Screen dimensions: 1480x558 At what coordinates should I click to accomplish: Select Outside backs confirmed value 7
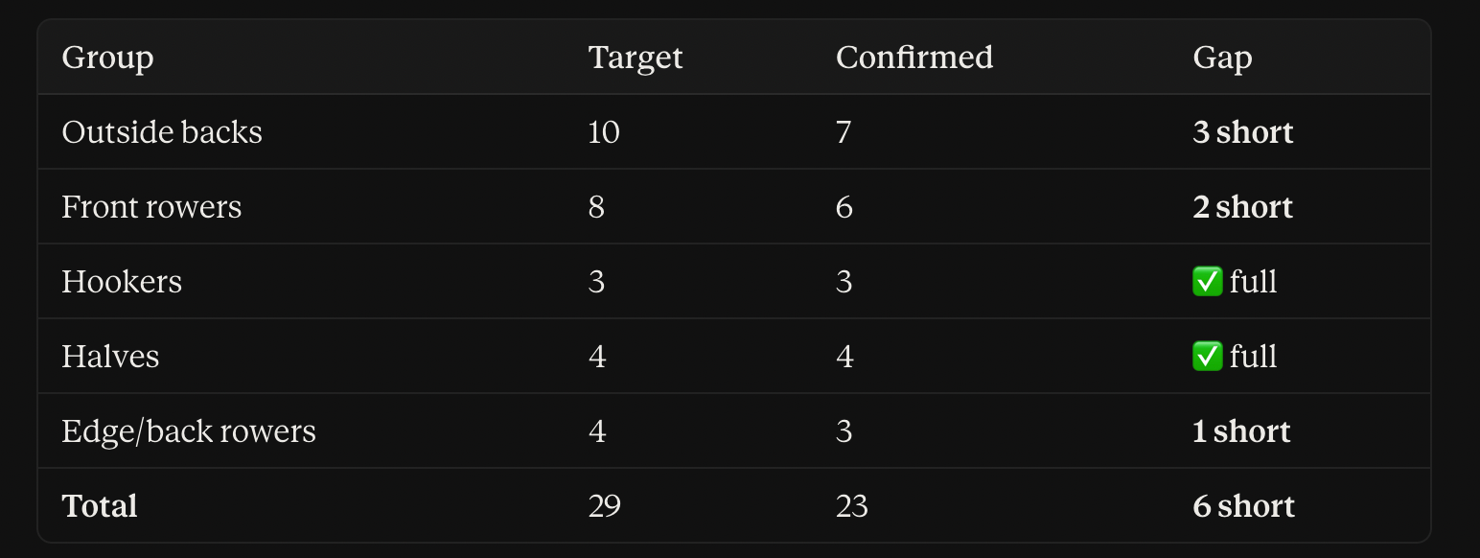pos(844,132)
